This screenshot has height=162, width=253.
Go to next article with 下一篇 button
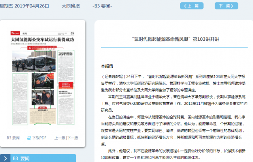pyautogui.click(x=226, y=6)
